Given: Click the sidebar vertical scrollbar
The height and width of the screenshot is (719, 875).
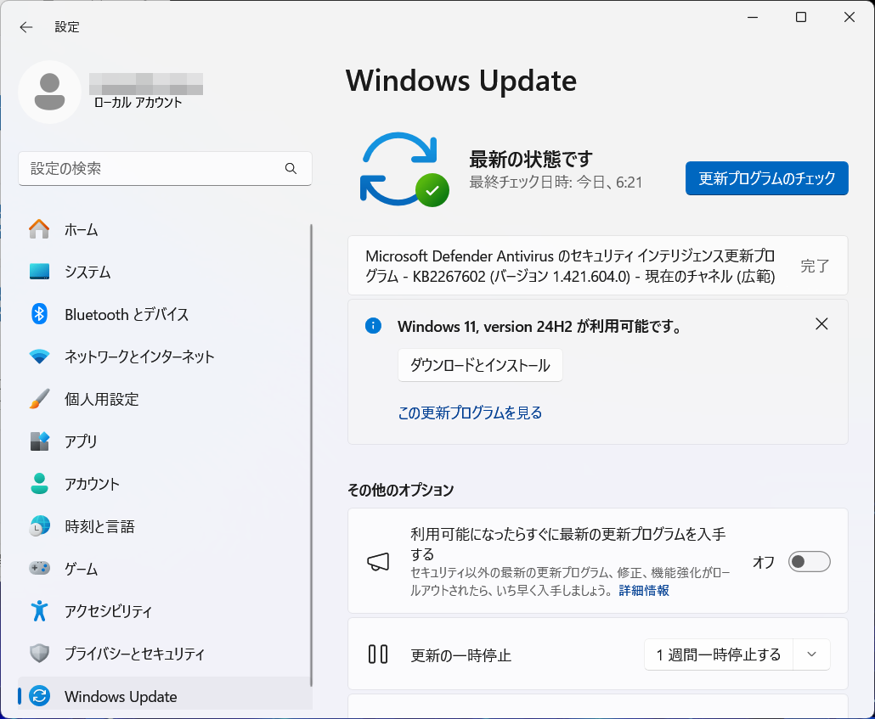Looking at the screenshot, I should tap(311, 455).
